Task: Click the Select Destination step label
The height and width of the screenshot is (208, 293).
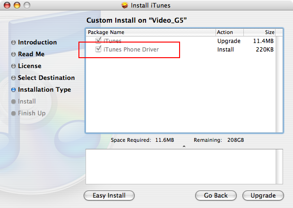Action: (46, 78)
